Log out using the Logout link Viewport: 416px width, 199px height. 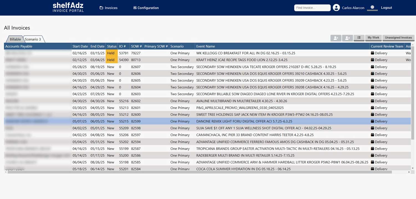point(386,8)
